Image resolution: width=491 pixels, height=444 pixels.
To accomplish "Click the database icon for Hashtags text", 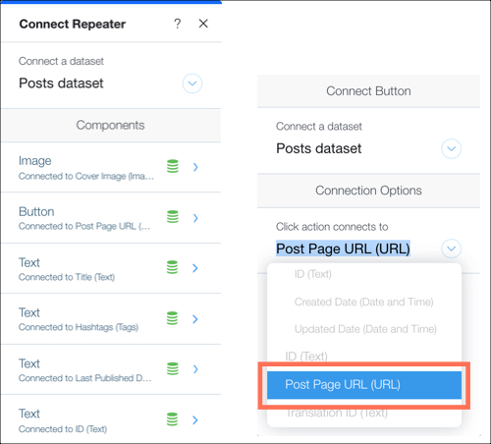I will pyautogui.click(x=173, y=318).
